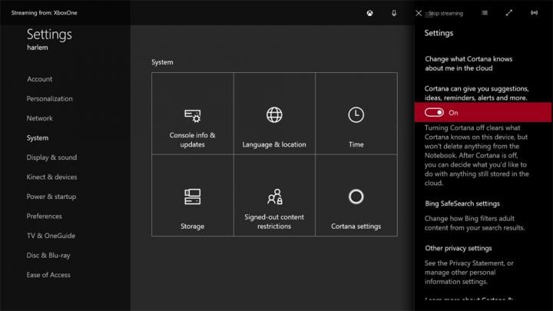Click the microphone icon in top bar
This screenshot has height=311, width=553.
[x=394, y=13]
